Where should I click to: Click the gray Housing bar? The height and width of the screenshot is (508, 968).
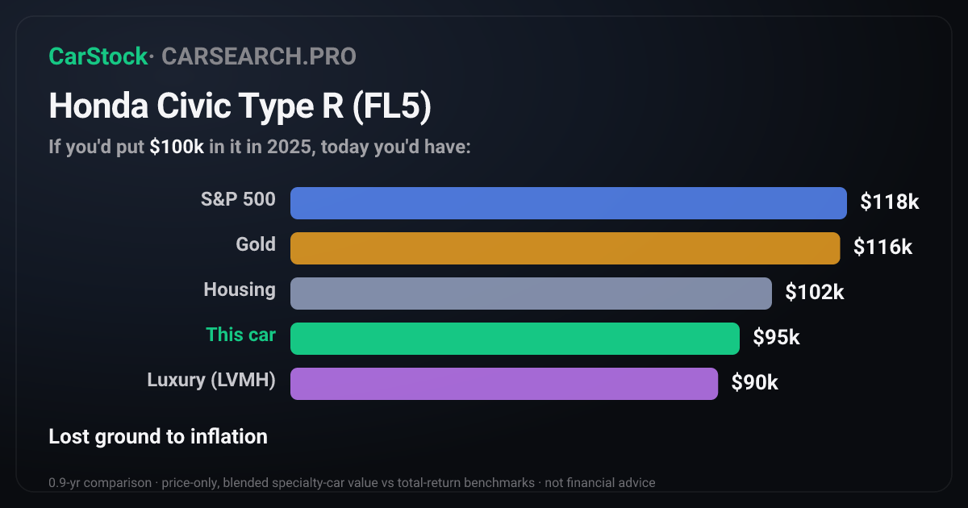[x=531, y=294]
